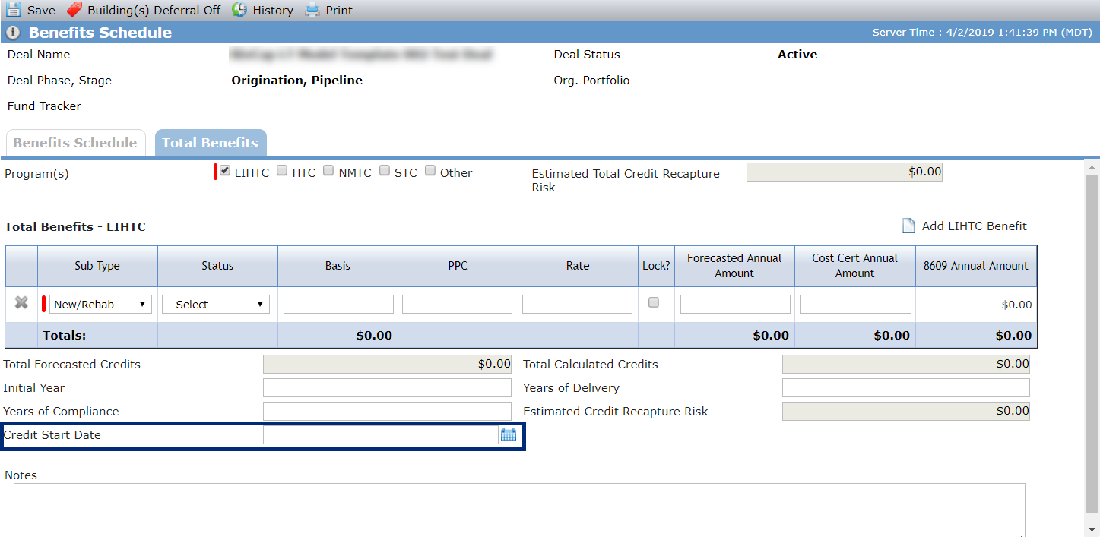Switch to the Benefits Schedule tab
Screen dimensions: 1100x537
click(75, 143)
